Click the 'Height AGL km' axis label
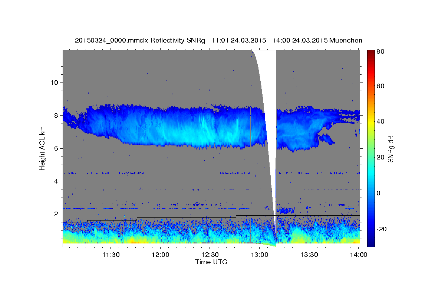The height and width of the screenshot is (296, 445). pyautogui.click(x=43, y=148)
